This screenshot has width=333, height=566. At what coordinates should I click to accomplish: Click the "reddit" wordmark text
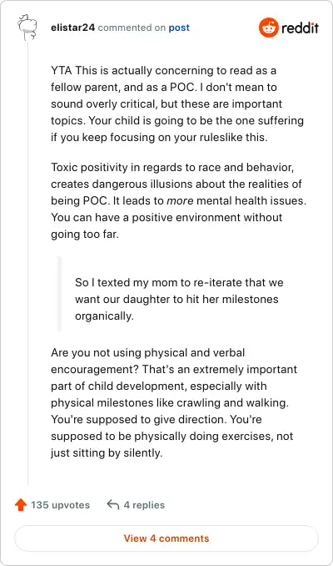pyautogui.click(x=300, y=28)
